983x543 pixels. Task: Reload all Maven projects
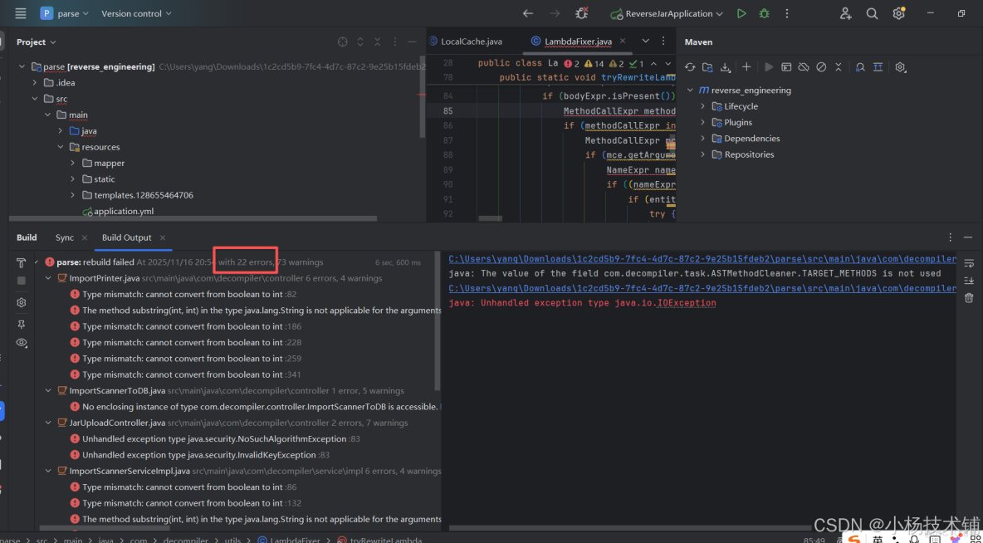(690, 67)
